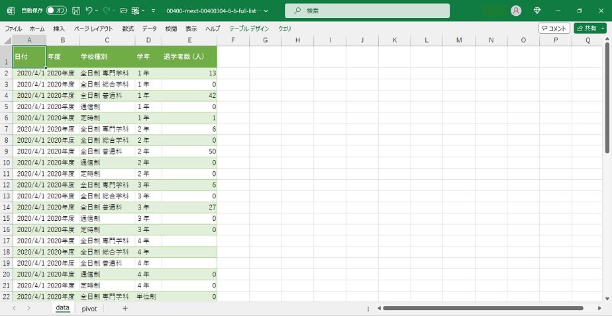The image size is (612, 316).
Task: Open the 共有 share dropdown arrow
Action: point(603,28)
